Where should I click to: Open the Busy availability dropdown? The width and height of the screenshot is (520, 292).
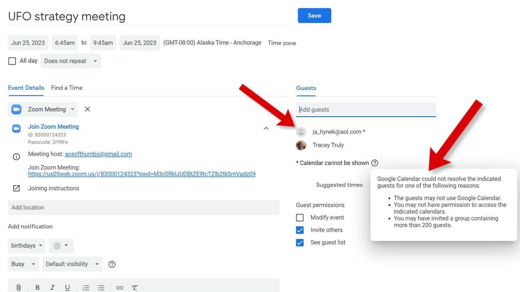coord(23,264)
